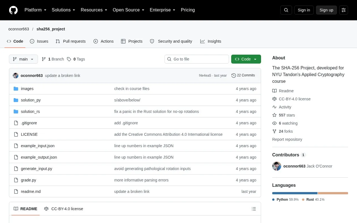Click the grade.py file icon
The image size is (357, 223).
tap(16, 180)
